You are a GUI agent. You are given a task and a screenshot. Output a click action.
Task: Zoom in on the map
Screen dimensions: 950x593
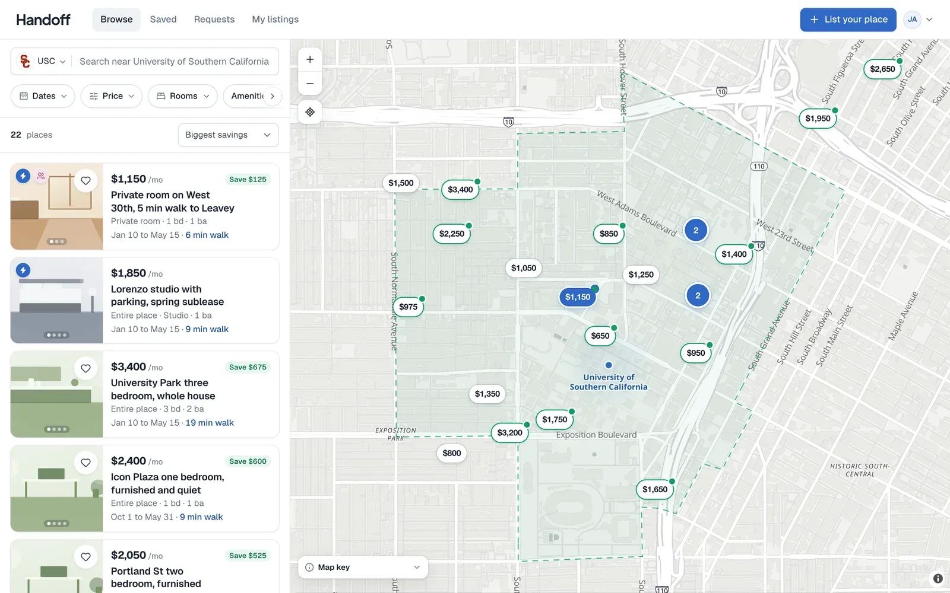[310, 59]
